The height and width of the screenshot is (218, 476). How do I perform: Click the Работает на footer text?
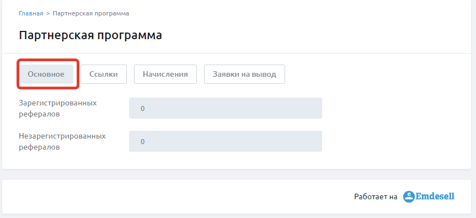[376, 196]
